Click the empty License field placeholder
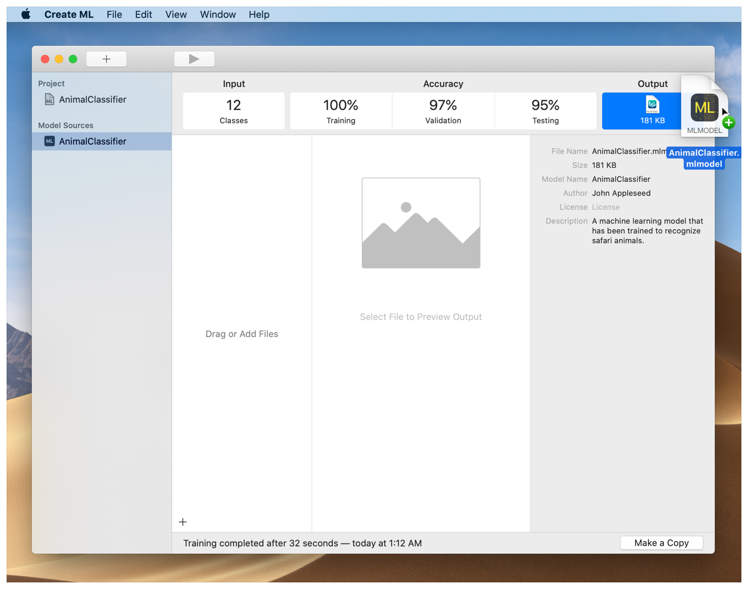Viewport: 748px width, 589px height. coord(606,208)
